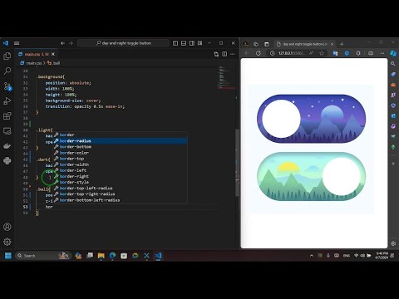The image size is (399, 299).
Task: Select the day and night toggle button browser tab
Action: click(x=305, y=44)
